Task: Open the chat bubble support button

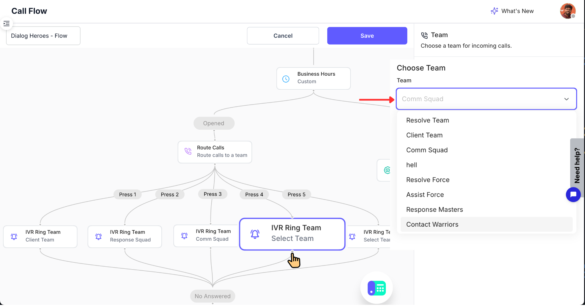Action: [x=573, y=195]
